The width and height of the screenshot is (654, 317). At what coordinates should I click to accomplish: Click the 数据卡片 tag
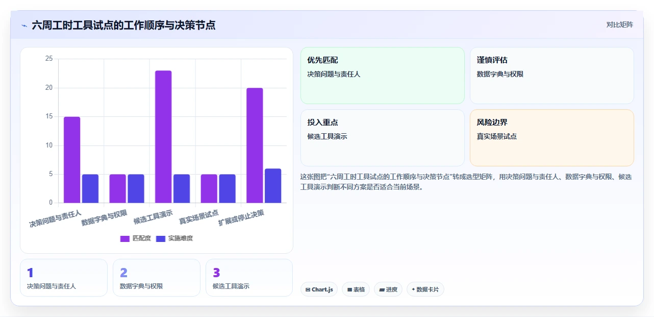[x=425, y=289]
